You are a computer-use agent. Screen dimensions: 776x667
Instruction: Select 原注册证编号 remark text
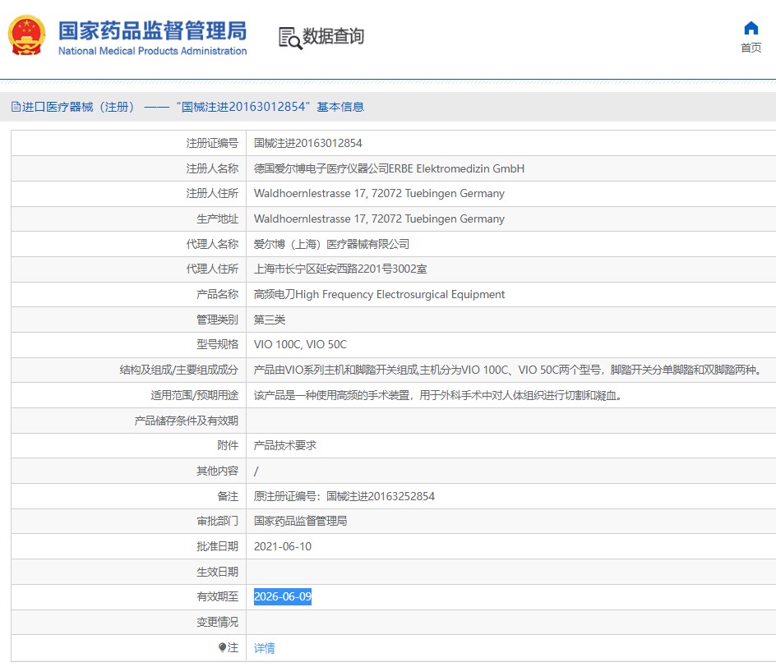click(344, 496)
